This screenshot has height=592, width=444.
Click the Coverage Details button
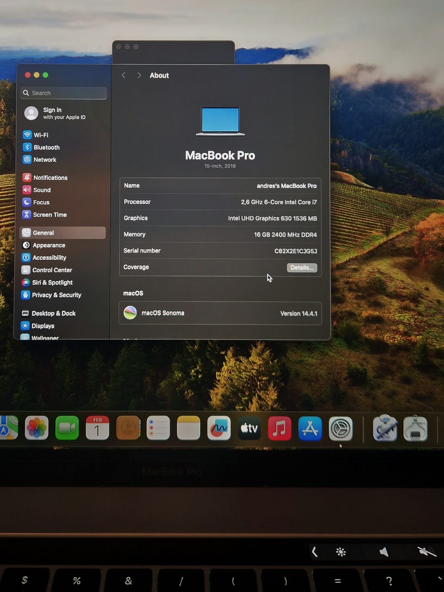pyautogui.click(x=302, y=268)
